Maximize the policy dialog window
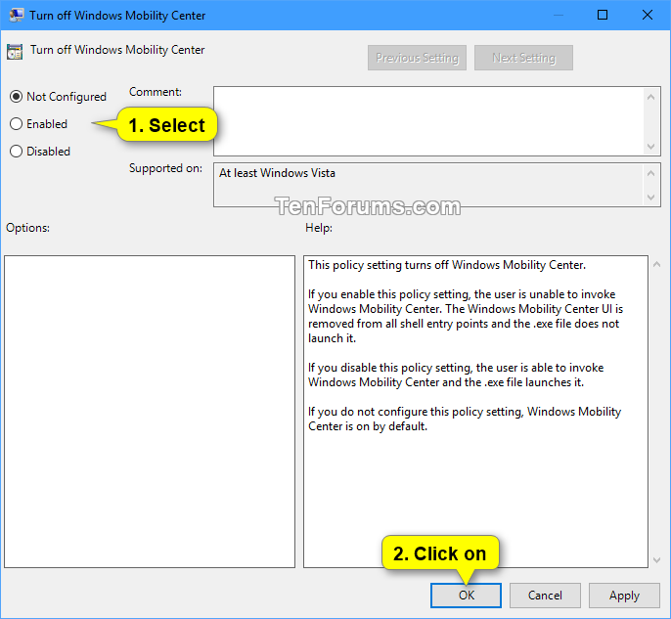Viewport: 671px width, 619px height. click(x=603, y=15)
